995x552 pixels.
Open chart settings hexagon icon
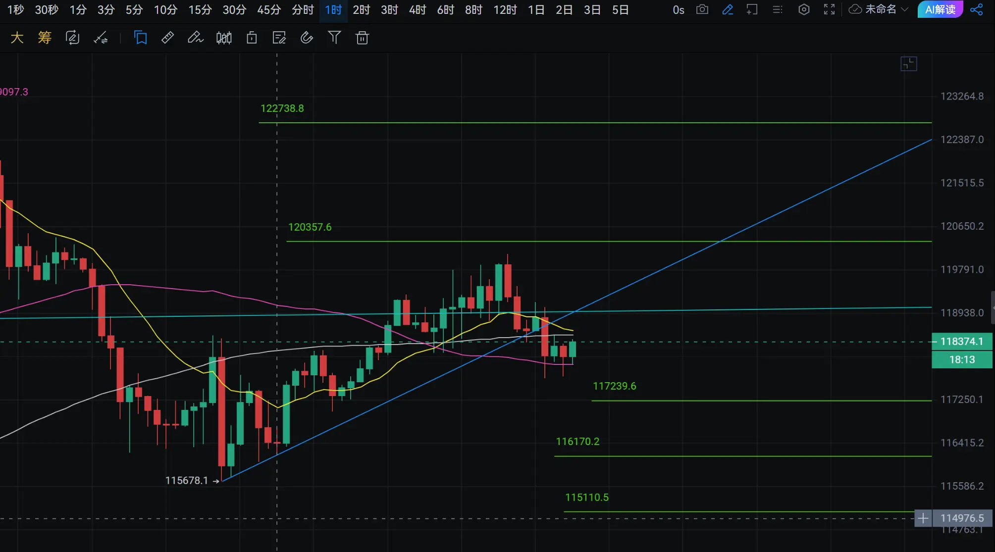[x=804, y=9]
